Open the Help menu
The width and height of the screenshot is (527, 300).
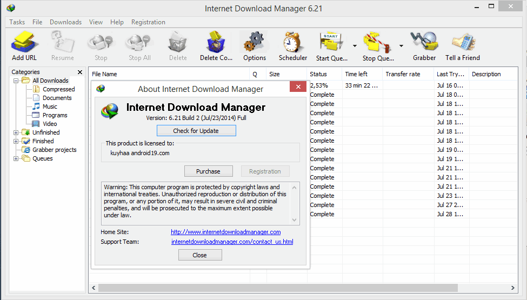(117, 22)
